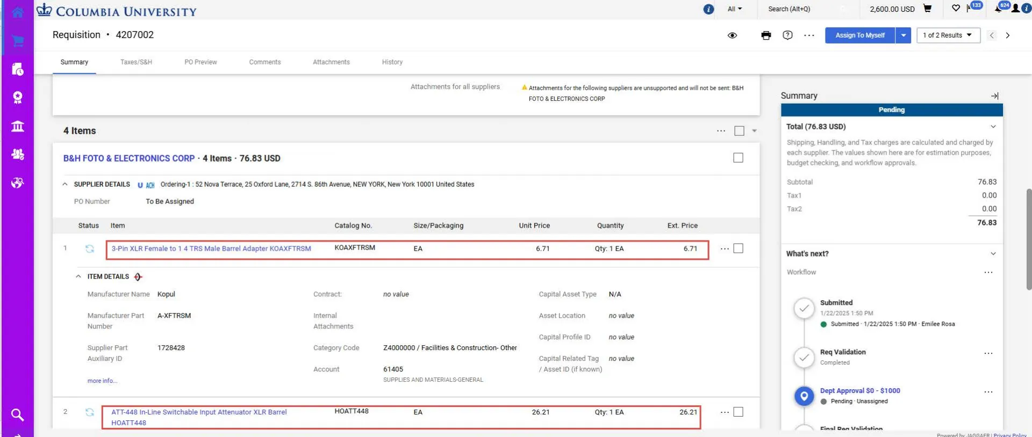Open the Orders document-clock sidebar icon
The height and width of the screenshot is (437, 1032).
[18, 69]
